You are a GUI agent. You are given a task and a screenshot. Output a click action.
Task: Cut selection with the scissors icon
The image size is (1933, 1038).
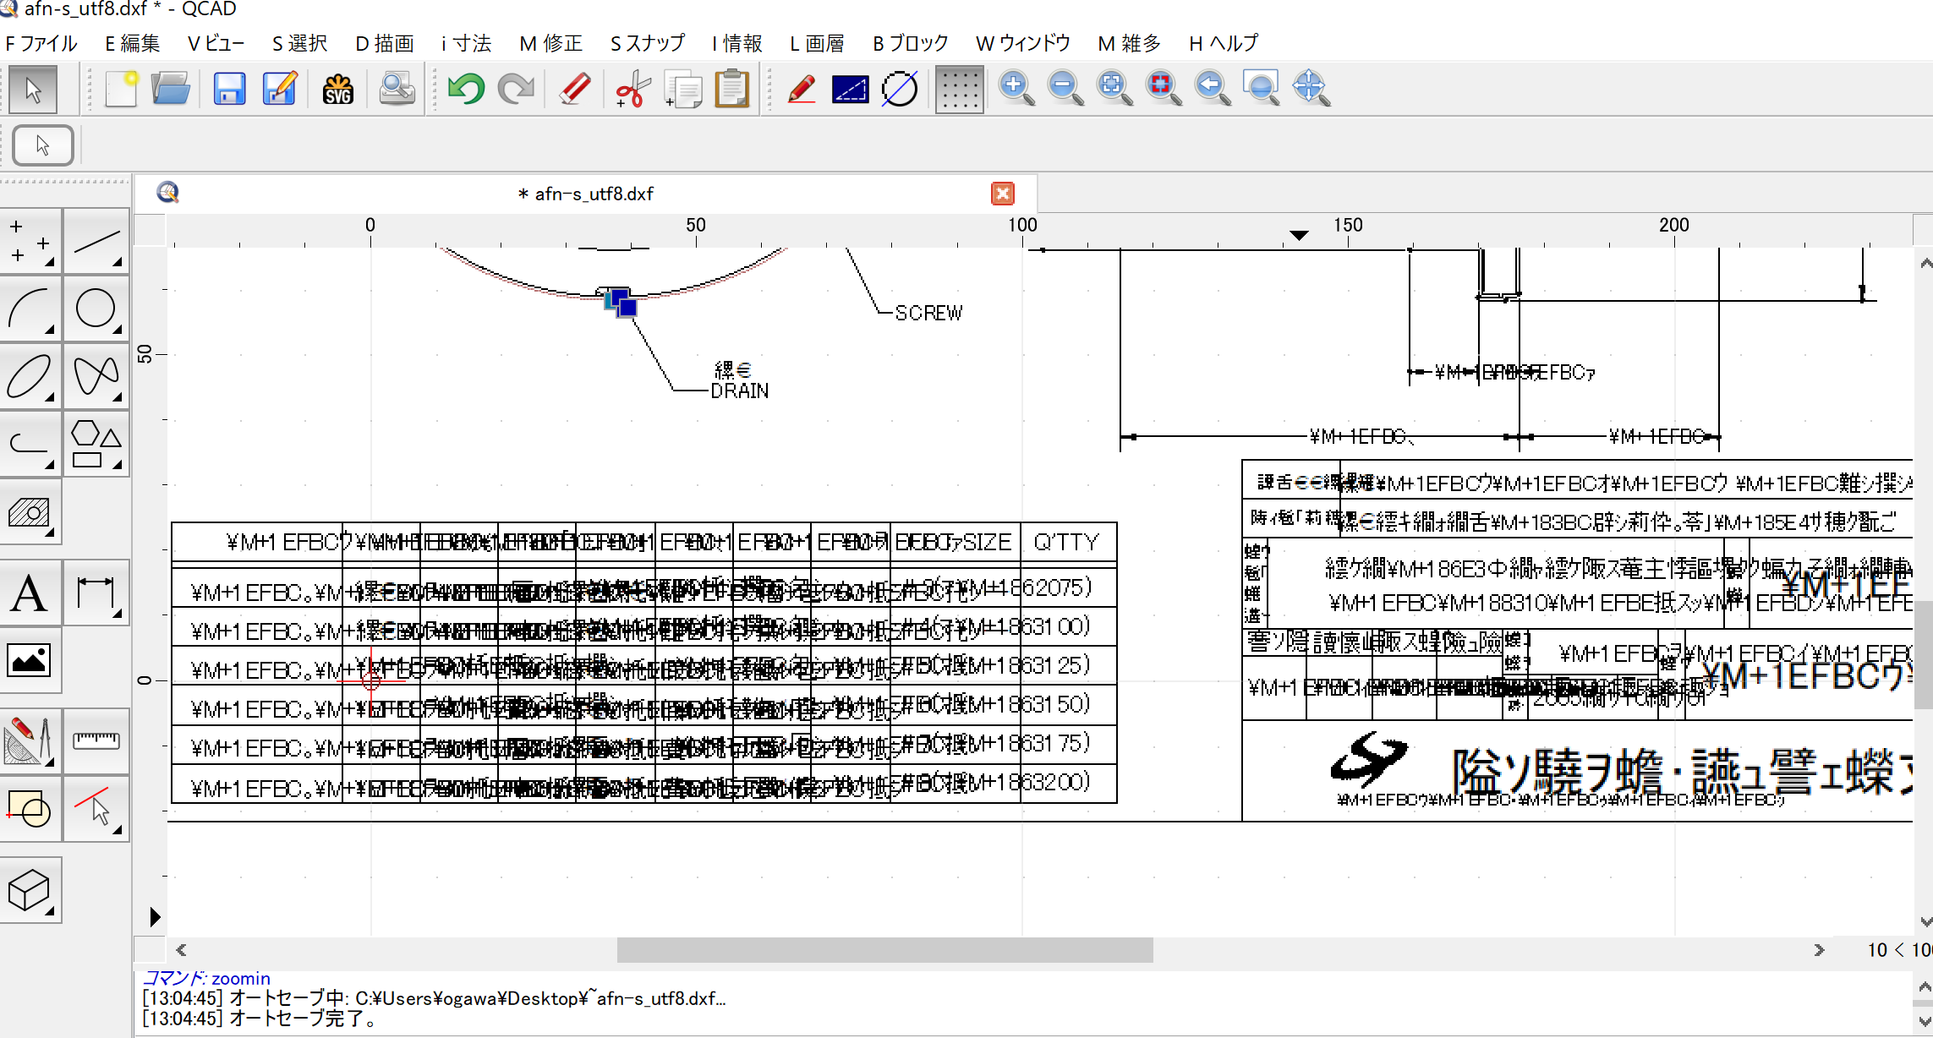tap(632, 89)
